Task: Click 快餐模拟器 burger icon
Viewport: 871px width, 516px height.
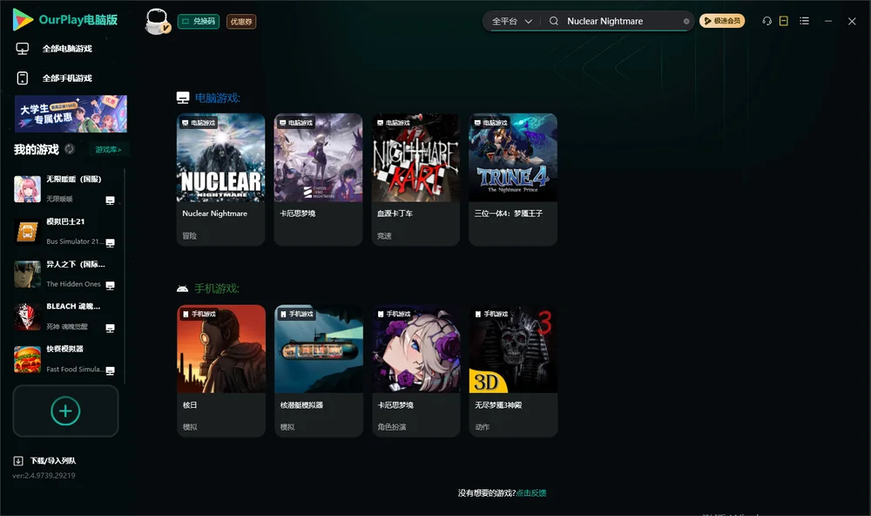Action: click(27, 359)
